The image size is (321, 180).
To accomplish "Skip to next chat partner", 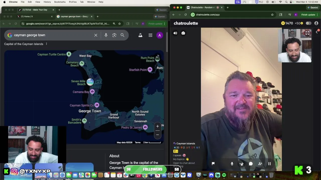I will 241,164.
